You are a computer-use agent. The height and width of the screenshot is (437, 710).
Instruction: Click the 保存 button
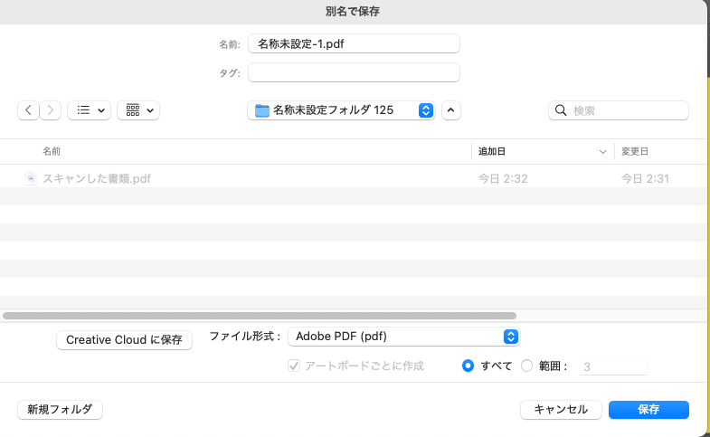(648, 410)
